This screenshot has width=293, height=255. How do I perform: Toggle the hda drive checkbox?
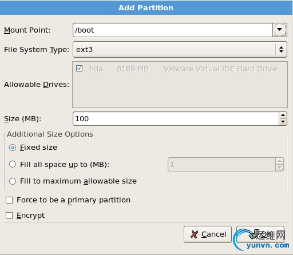click(79, 68)
